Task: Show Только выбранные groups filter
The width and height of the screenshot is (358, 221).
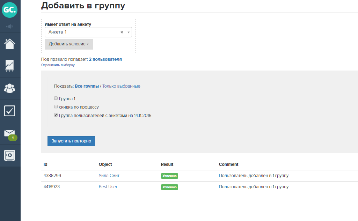Action: click(121, 86)
